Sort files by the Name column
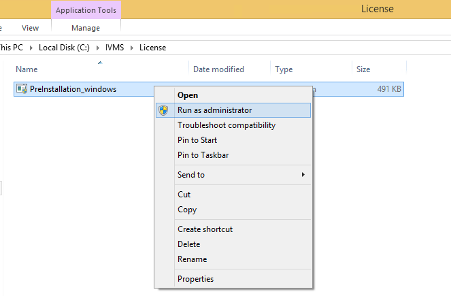 (x=101, y=69)
